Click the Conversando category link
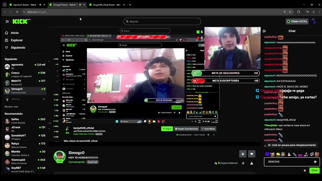The width and height of the screenshot is (322, 181). click(x=76, y=162)
